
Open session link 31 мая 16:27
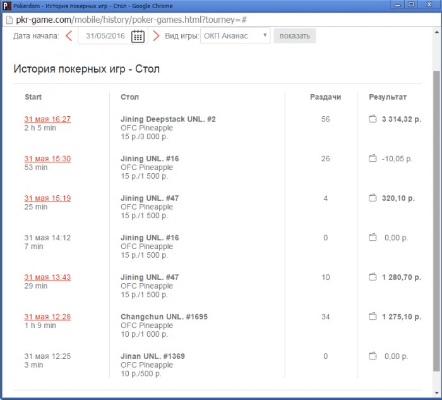(47, 119)
